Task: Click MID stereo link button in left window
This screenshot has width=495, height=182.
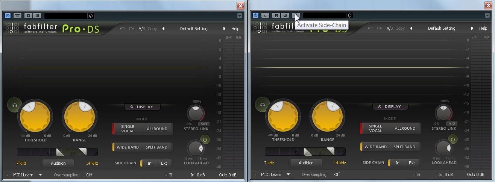Action: click(203, 124)
